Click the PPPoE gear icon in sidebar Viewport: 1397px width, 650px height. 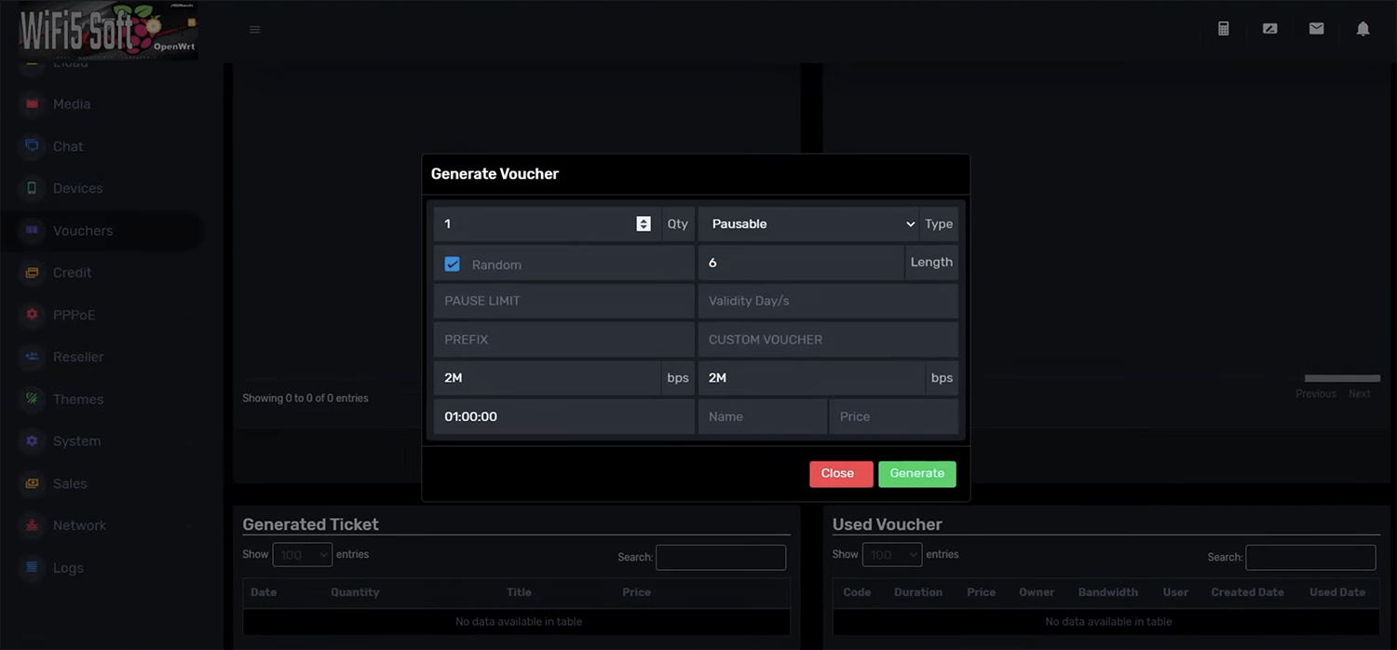point(33,315)
